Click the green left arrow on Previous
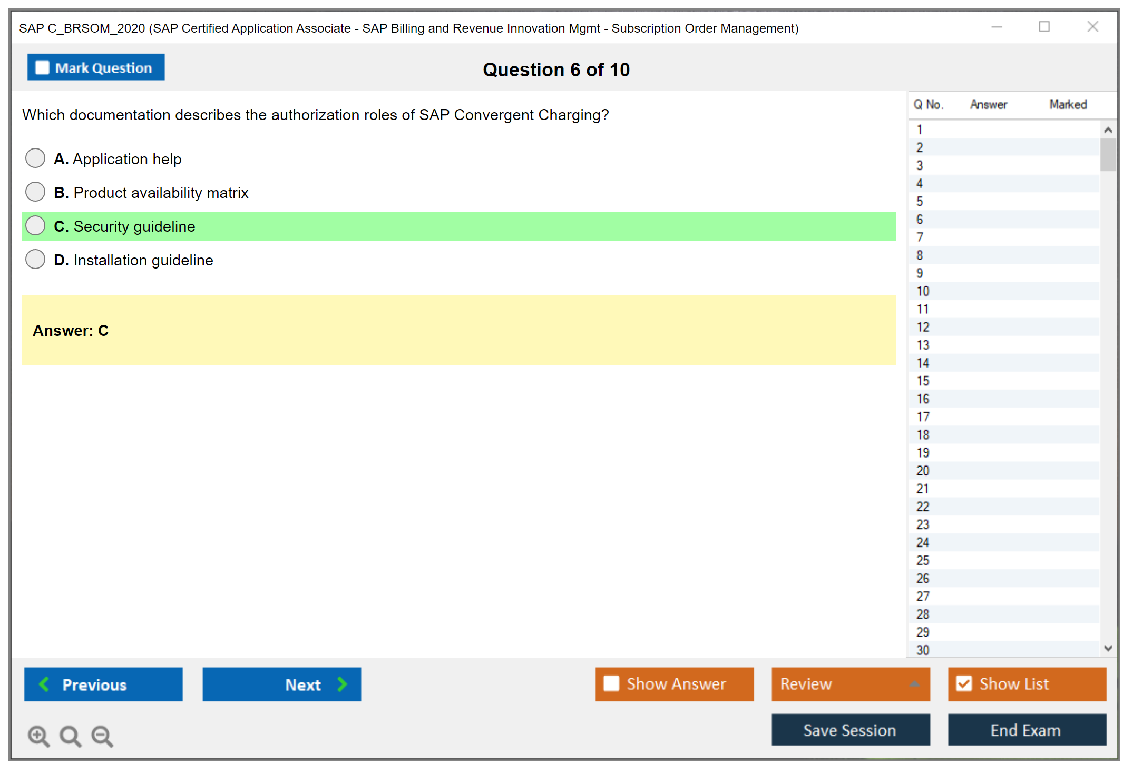1133x774 pixels. (x=44, y=684)
